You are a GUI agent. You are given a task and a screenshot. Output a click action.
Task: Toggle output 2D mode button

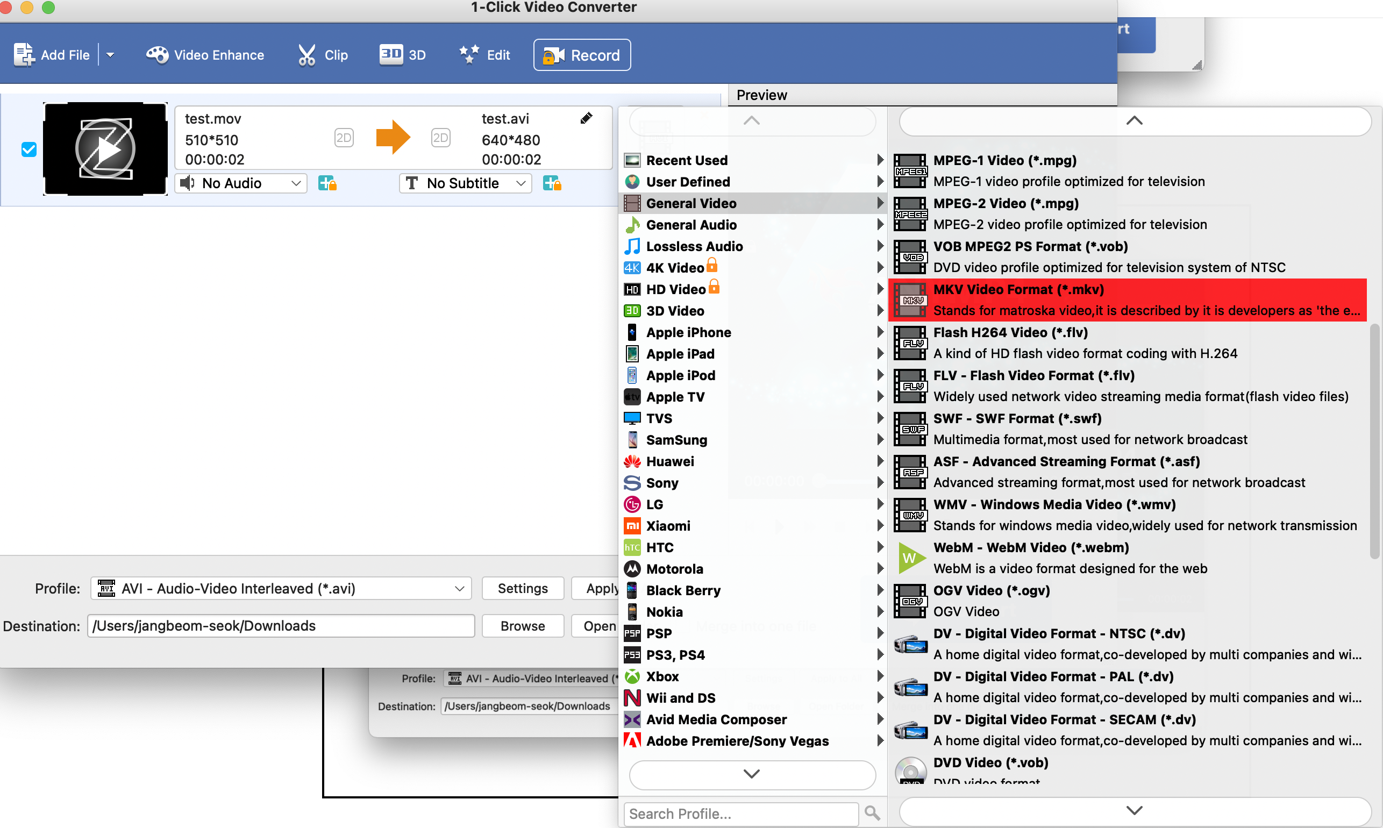[440, 138]
